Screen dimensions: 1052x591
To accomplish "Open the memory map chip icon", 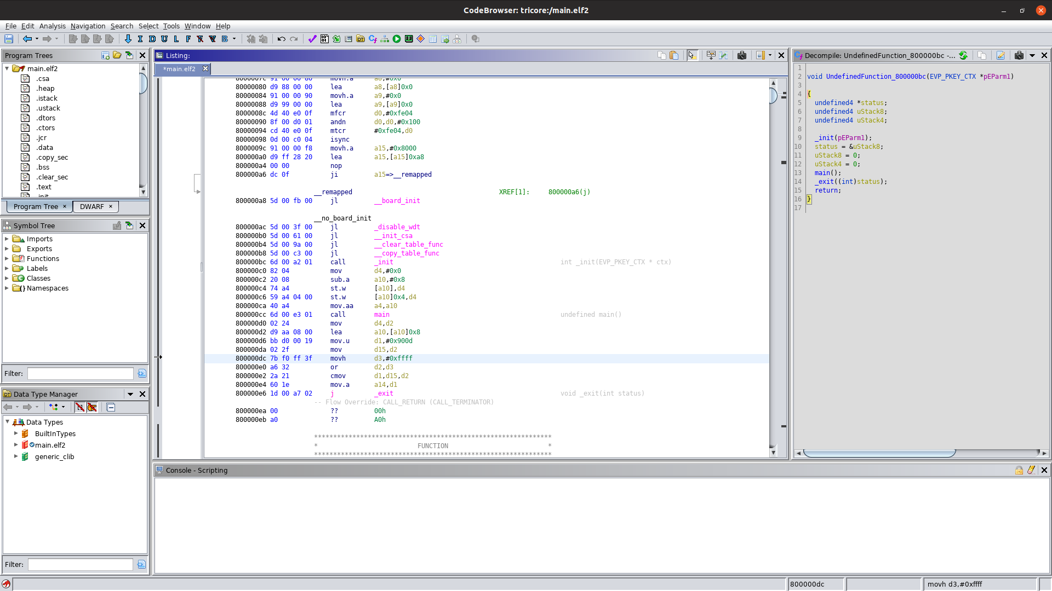I will [x=409, y=39].
